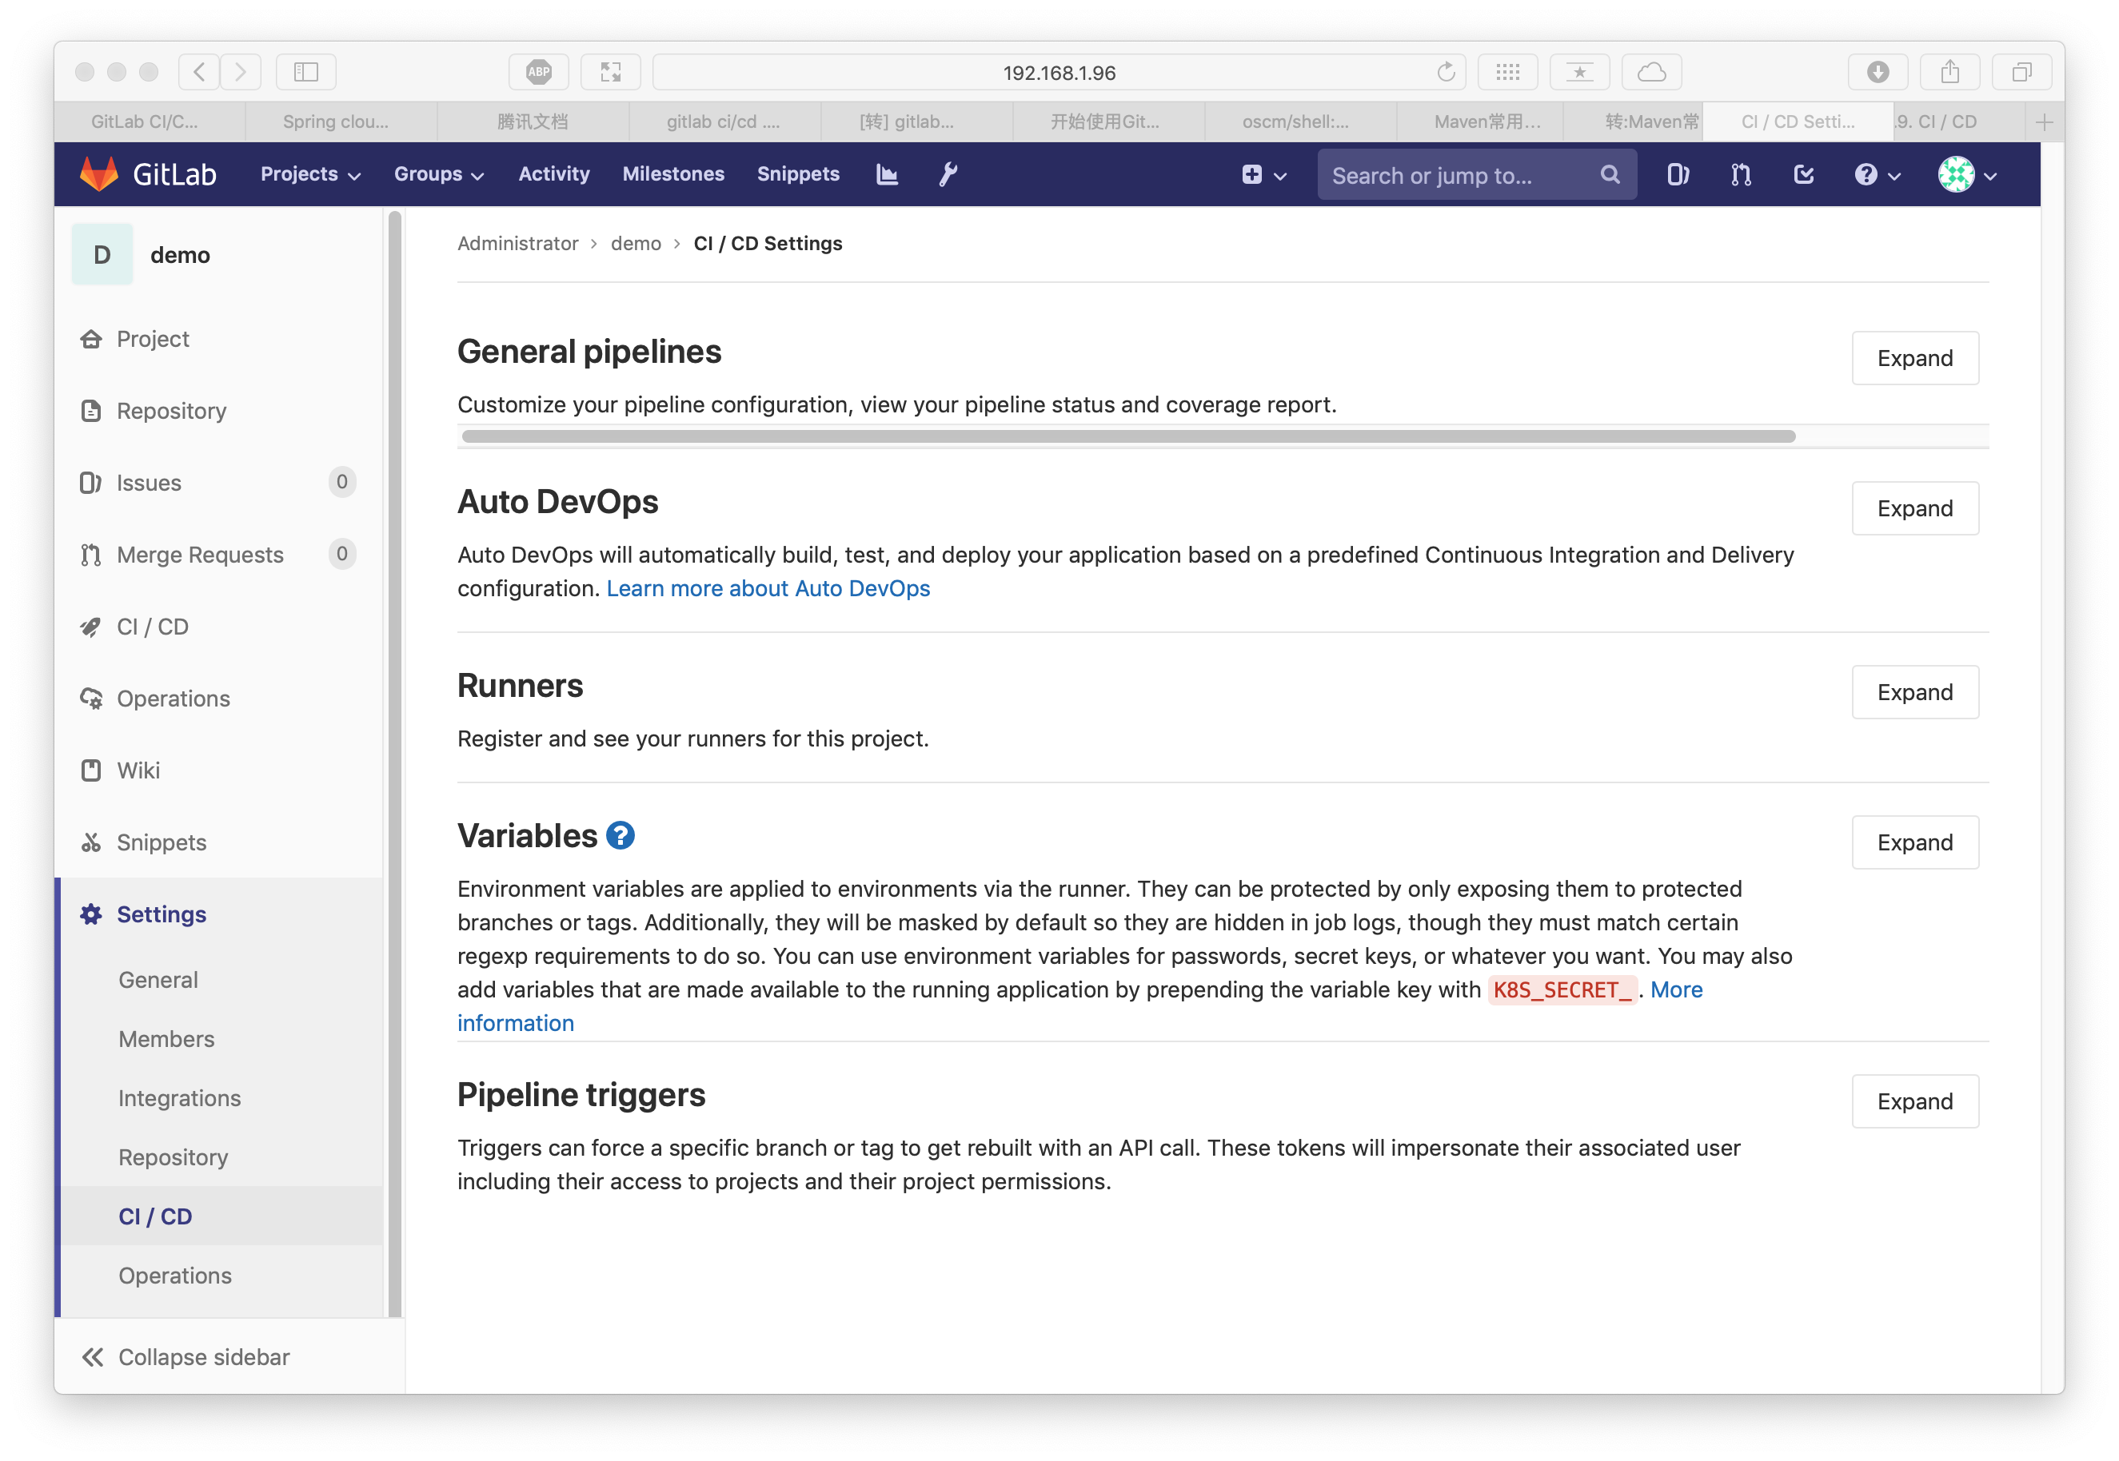Toggle the Safari sidebar button
The width and height of the screenshot is (2119, 1461).
click(305, 71)
